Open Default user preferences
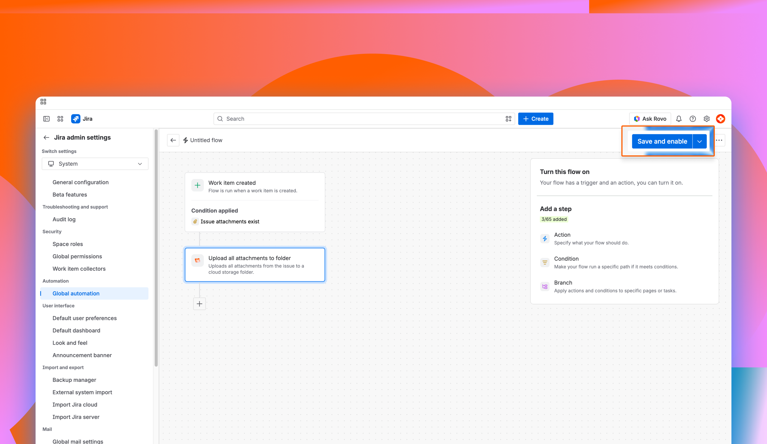767x444 pixels. (x=84, y=318)
